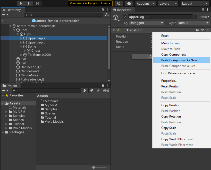Open the Cloud services icon
211x170 pixels.
tap(129, 3)
